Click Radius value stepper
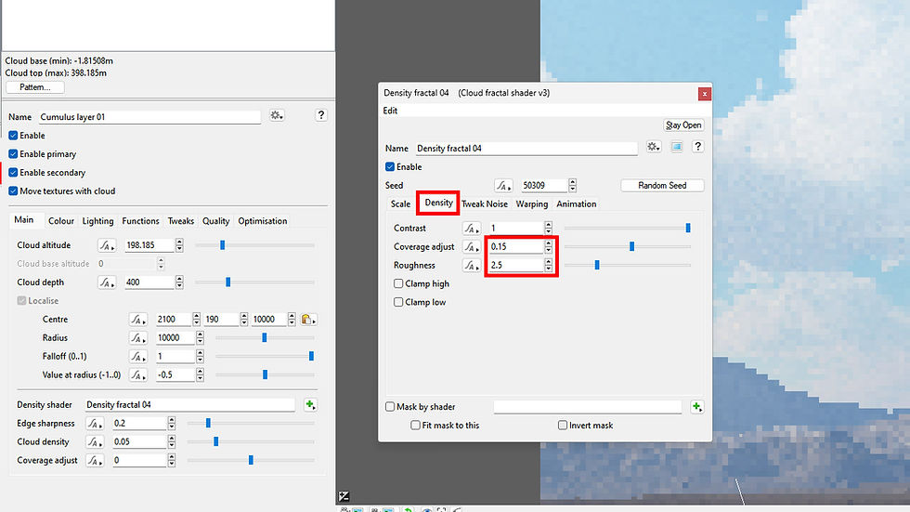The image size is (910, 512). tap(201, 338)
